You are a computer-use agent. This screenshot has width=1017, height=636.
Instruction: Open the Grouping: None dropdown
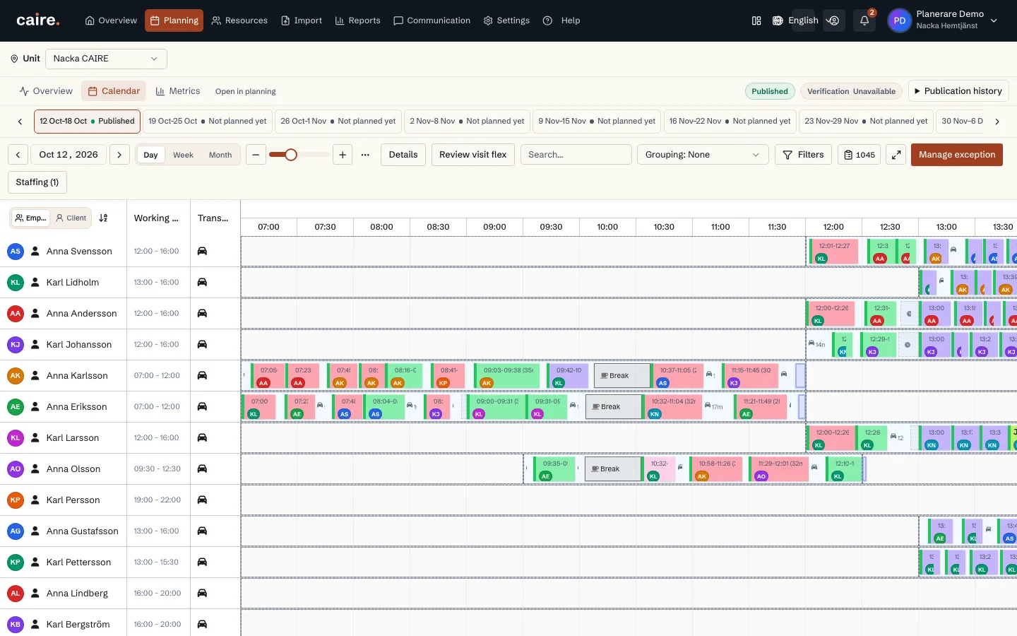(x=702, y=155)
